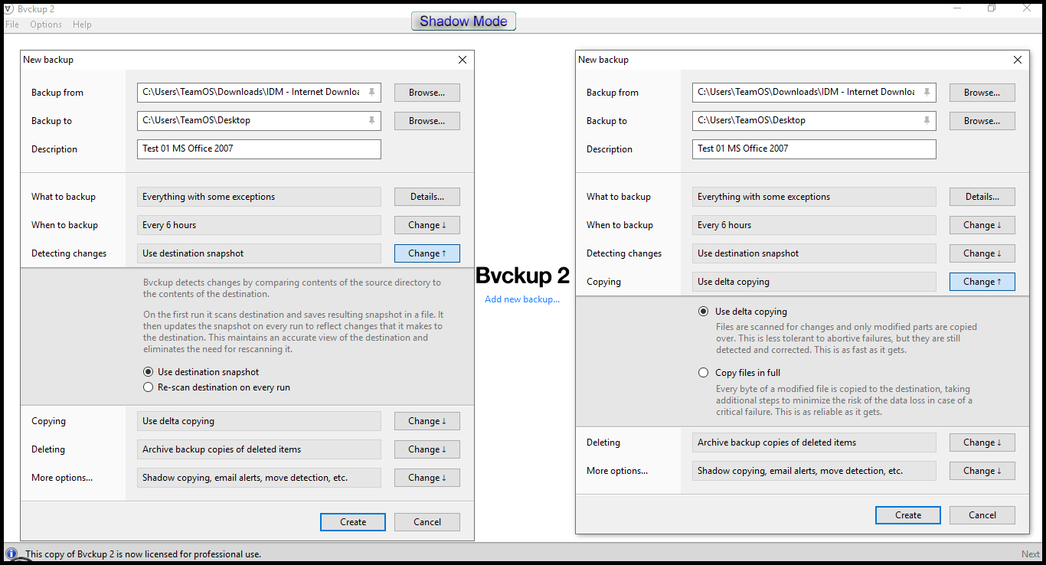Click Browse for Backup from in left dialog
The height and width of the screenshot is (565, 1046).
point(427,93)
